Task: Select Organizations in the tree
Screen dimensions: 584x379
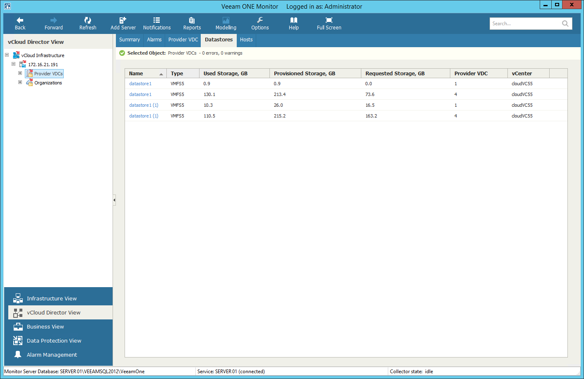Action: click(x=48, y=83)
